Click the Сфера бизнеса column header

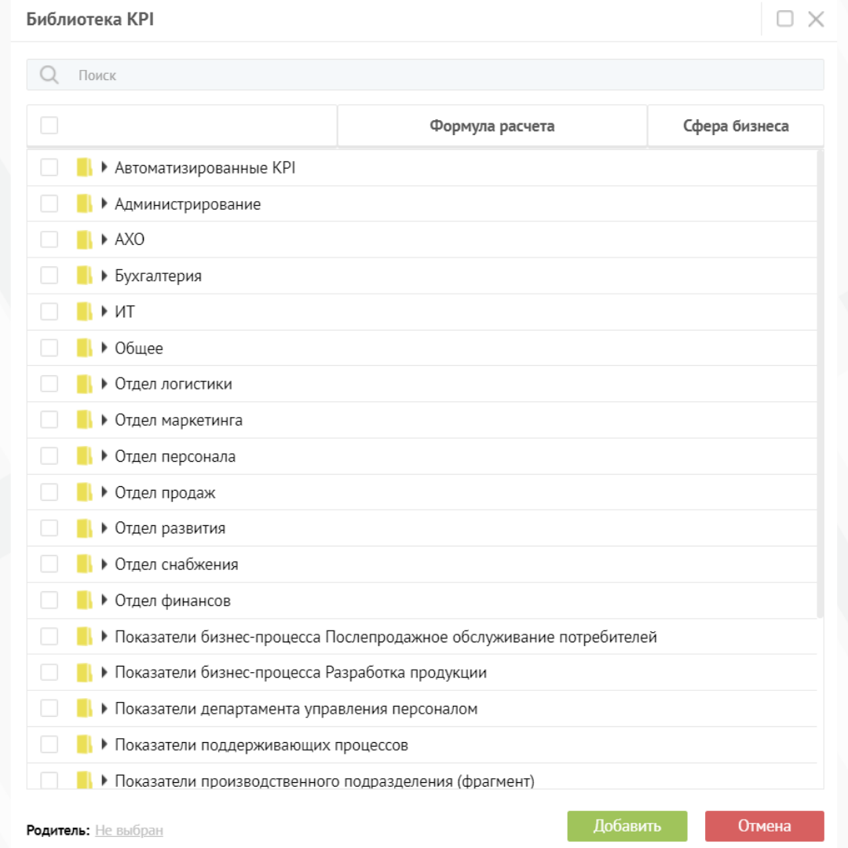735,126
